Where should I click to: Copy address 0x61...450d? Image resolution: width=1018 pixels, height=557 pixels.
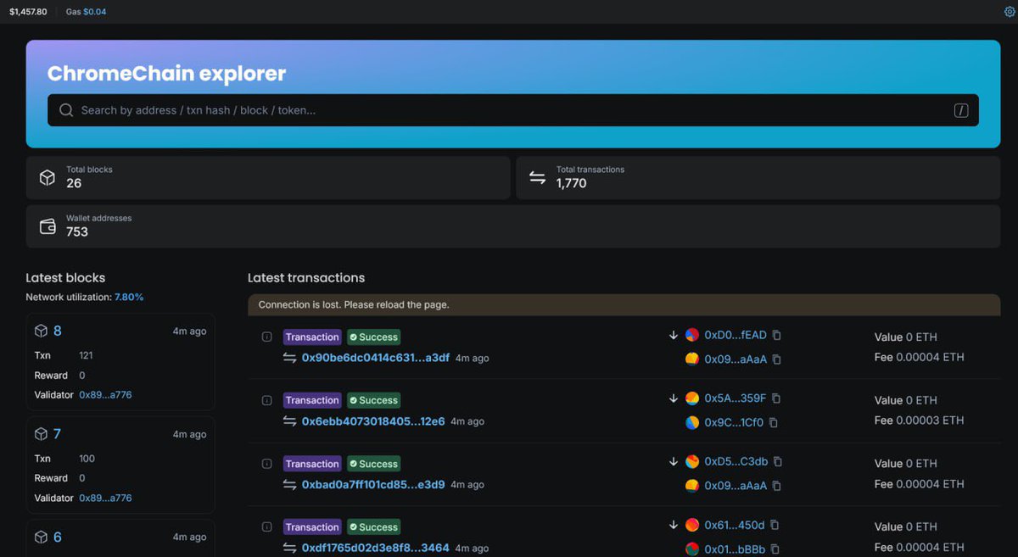pos(774,526)
